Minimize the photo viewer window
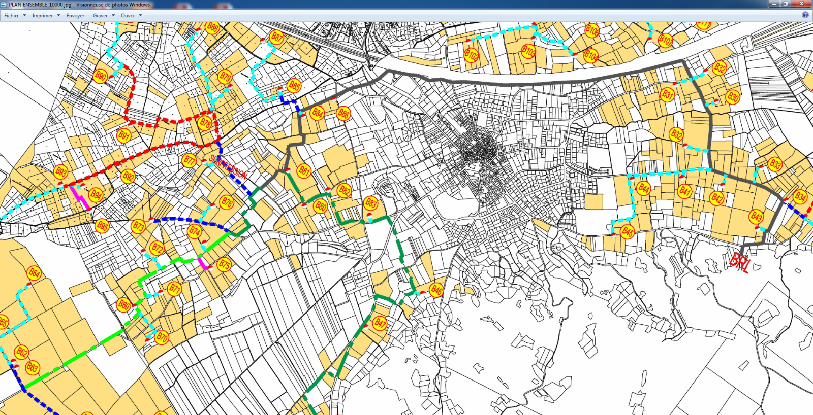The image size is (813, 415). point(774,4)
